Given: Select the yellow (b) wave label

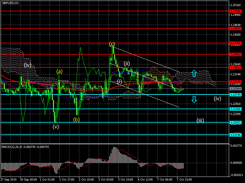Looking at the screenshot, I should [x=76, y=120].
